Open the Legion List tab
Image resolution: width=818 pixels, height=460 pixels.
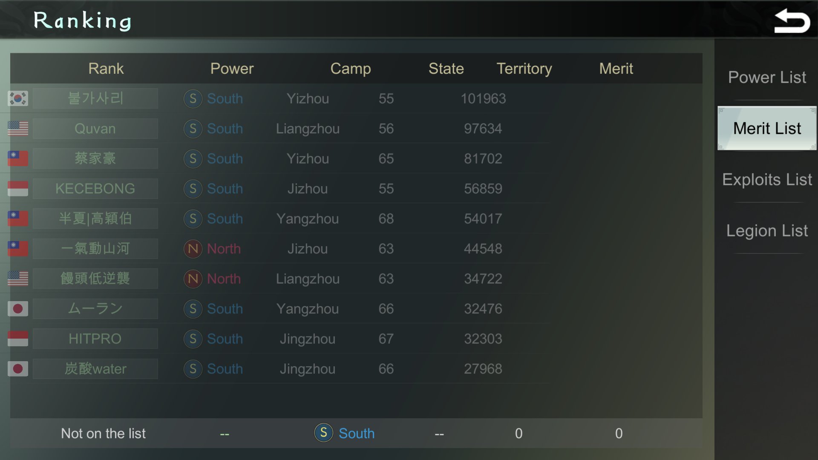coord(767,230)
